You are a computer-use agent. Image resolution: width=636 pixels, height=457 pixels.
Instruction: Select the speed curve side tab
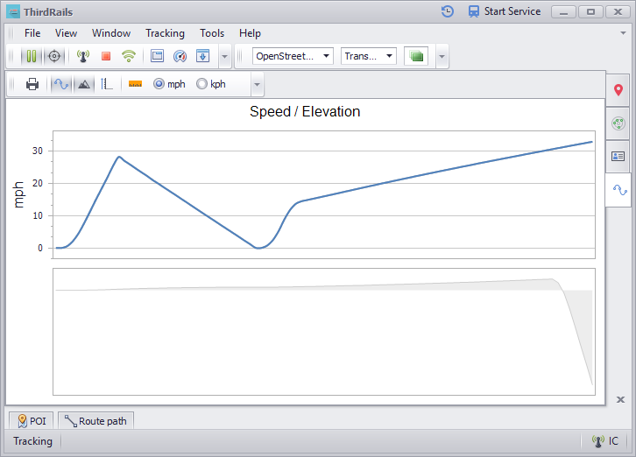click(619, 189)
